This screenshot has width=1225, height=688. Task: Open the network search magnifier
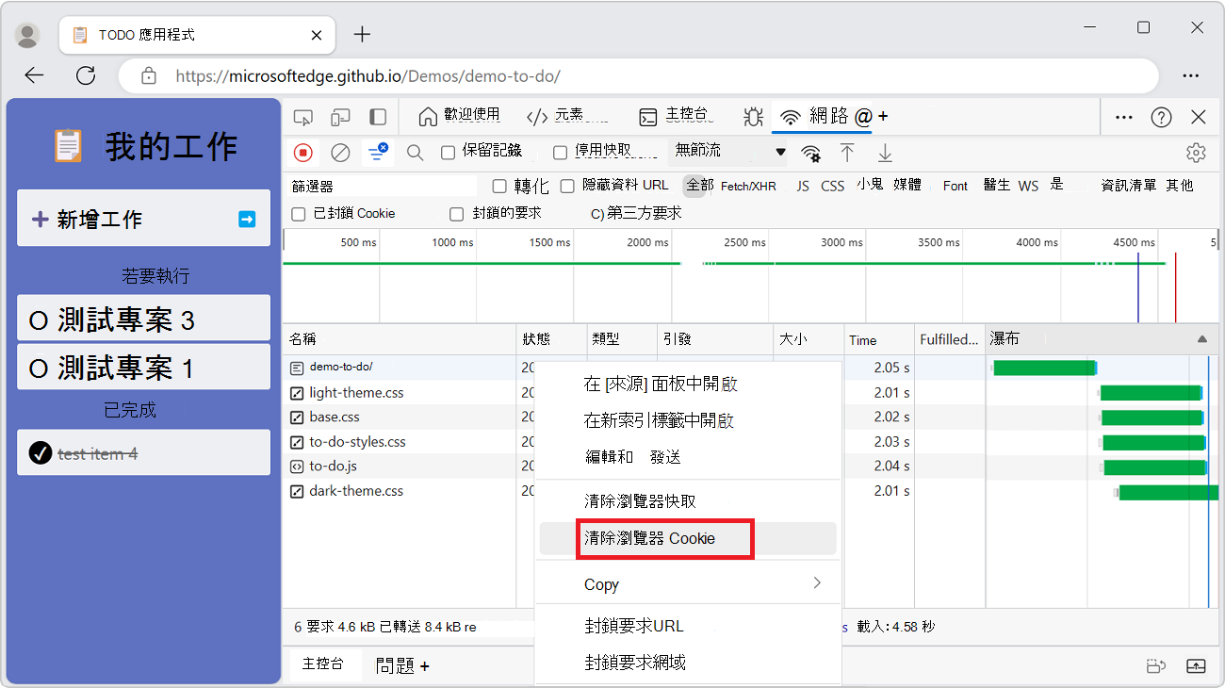(415, 152)
